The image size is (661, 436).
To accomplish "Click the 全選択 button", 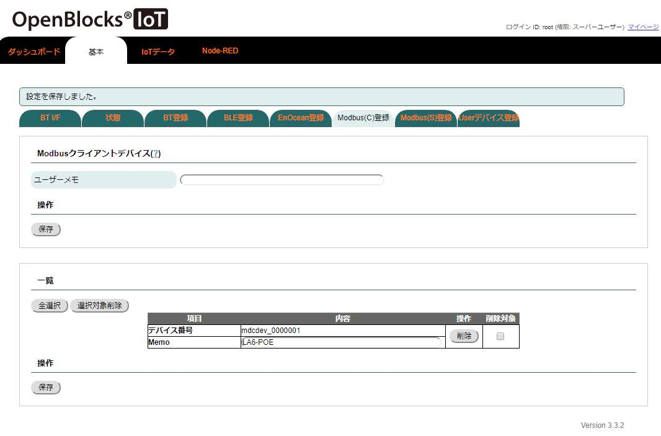I will click(50, 306).
